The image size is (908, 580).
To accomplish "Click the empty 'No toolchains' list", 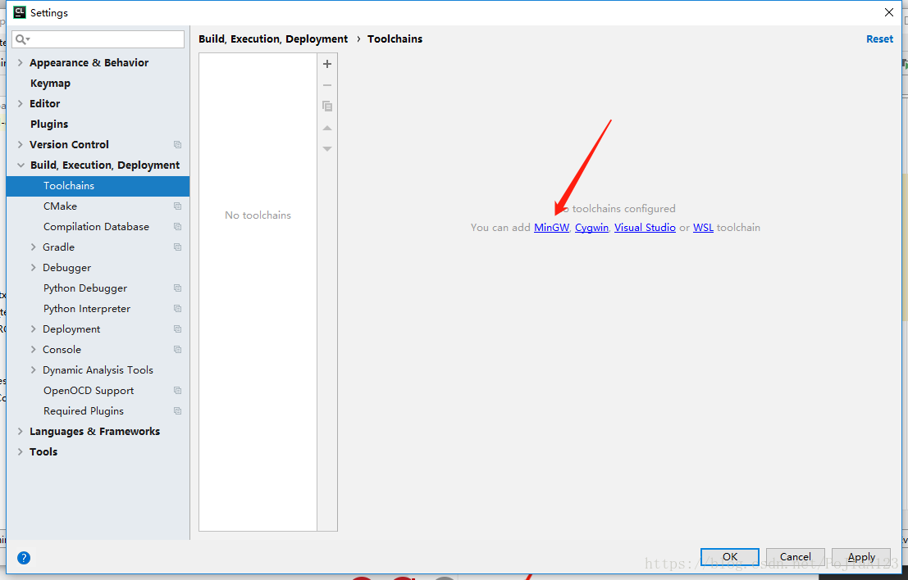I will point(258,292).
